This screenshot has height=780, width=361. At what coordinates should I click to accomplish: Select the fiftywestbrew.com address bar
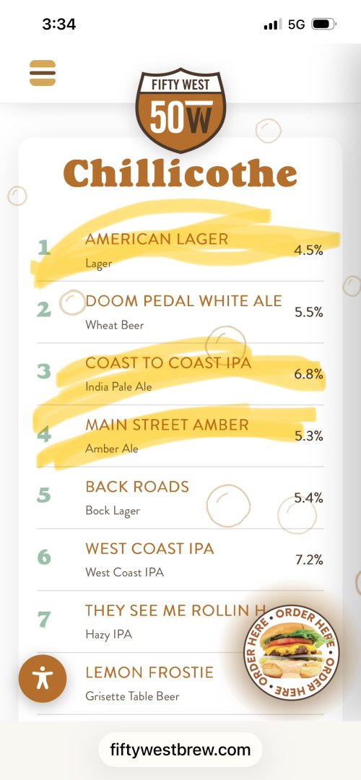point(180,749)
